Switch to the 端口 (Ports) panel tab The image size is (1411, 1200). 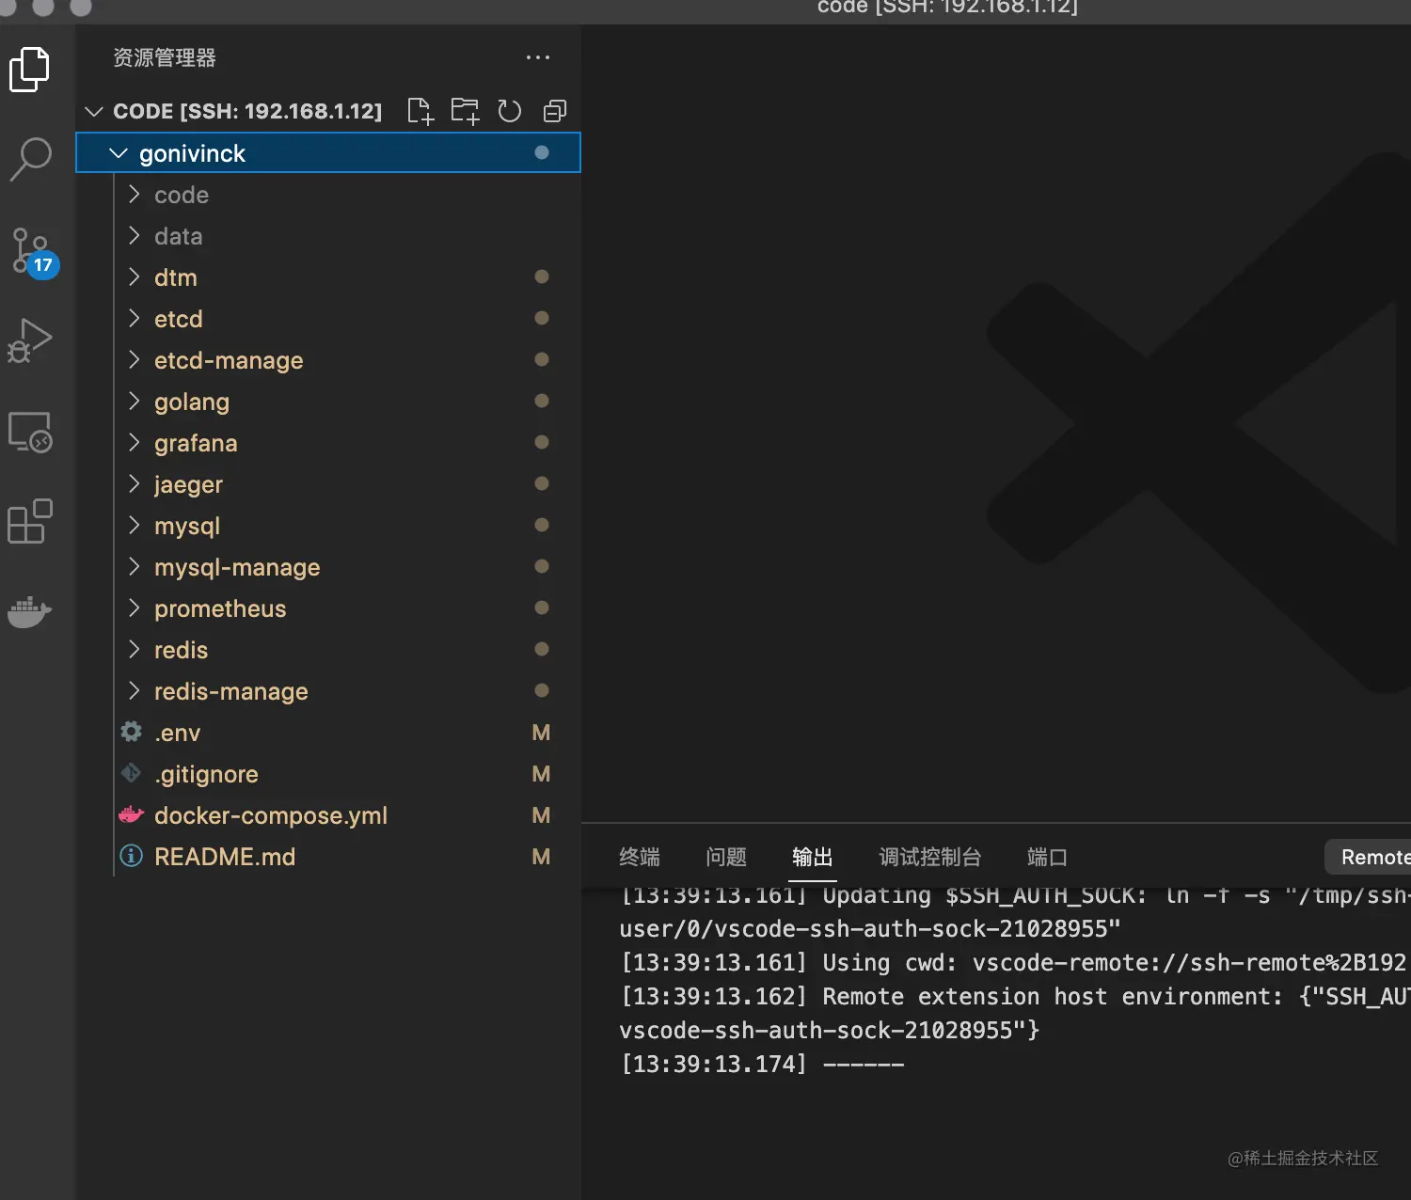pyautogui.click(x=1047, y=857)
